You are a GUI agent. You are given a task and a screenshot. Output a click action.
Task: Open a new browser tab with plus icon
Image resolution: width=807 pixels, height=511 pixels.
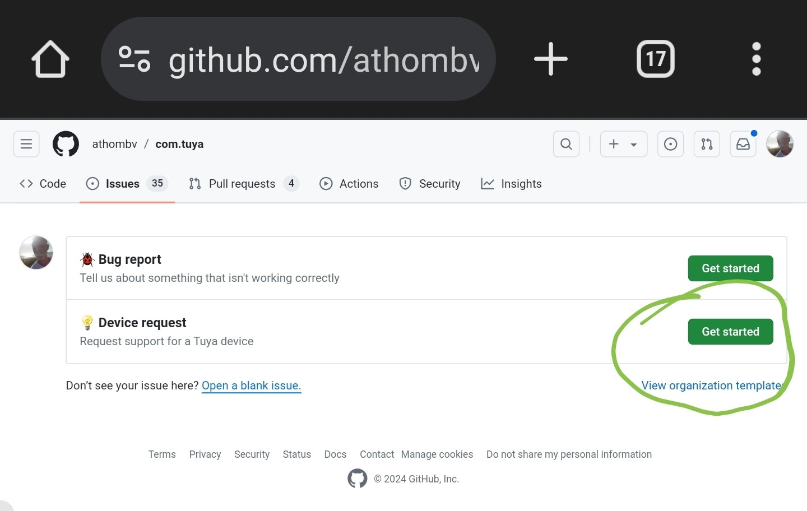pyautogui.click(x=550, y=59)
